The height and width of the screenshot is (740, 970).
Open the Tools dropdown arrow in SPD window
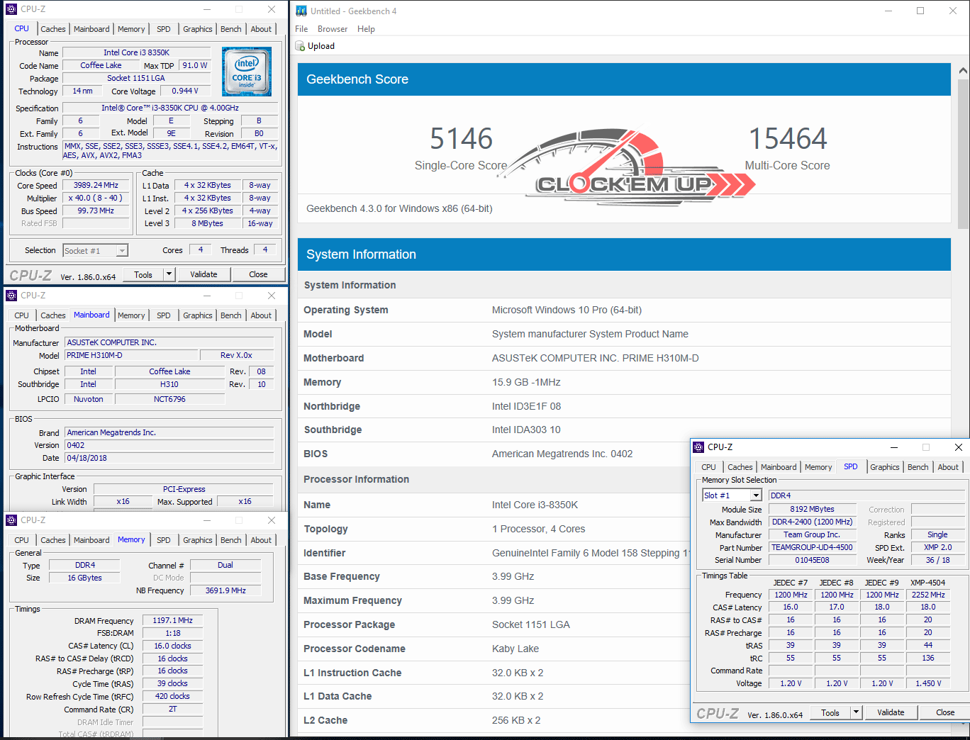click(856, 712)
